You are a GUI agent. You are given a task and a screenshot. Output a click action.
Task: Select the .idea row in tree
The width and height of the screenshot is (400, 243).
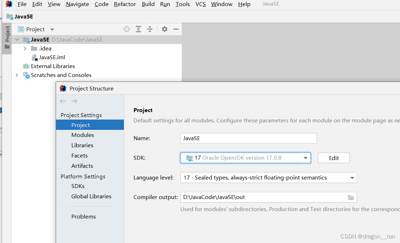[x=97, y=49]
